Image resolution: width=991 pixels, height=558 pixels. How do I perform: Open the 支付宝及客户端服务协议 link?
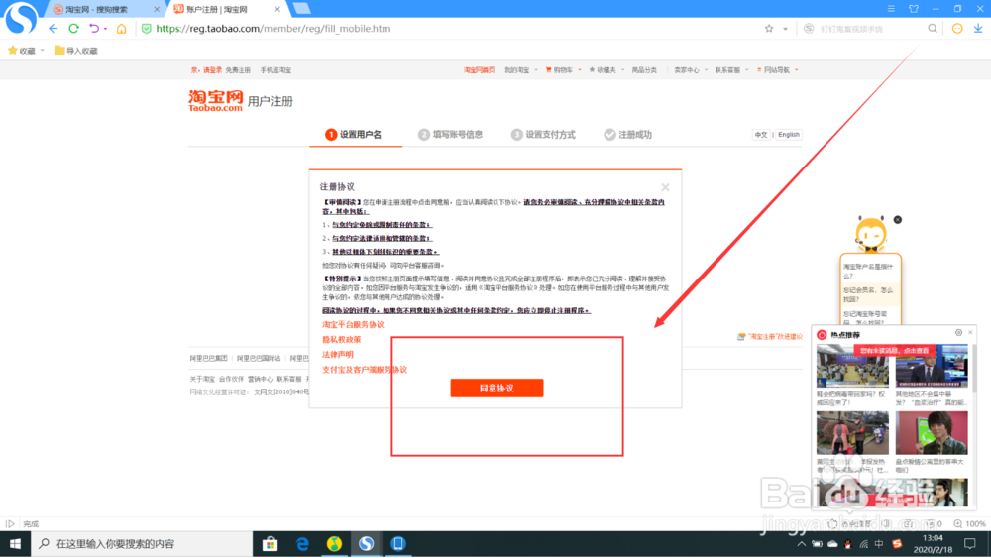[x=365, y=370]
